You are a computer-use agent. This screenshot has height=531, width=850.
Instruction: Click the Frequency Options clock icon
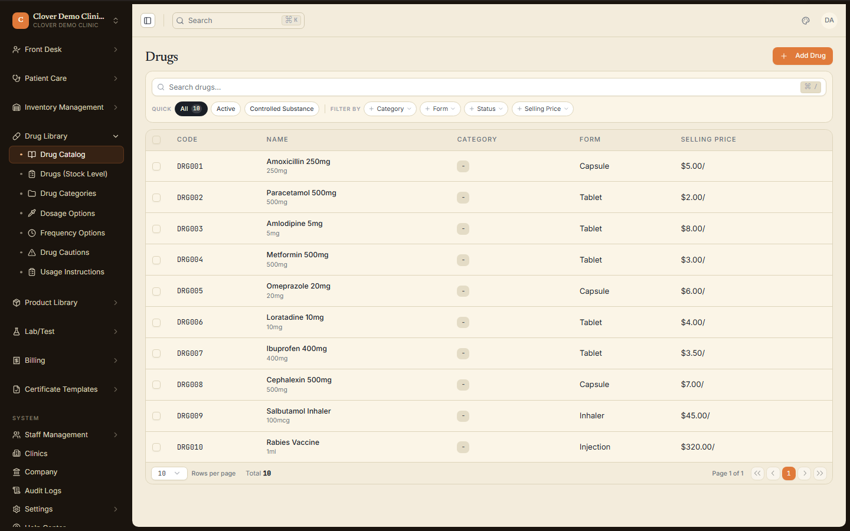click(32, 233)
